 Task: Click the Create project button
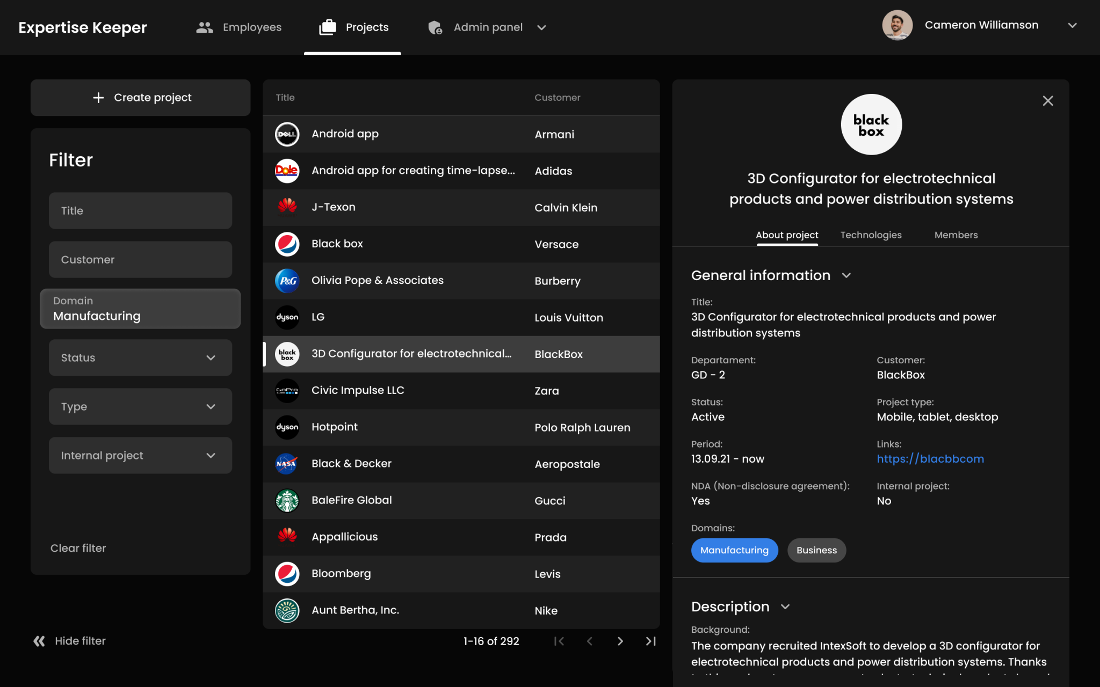point(141,98)
